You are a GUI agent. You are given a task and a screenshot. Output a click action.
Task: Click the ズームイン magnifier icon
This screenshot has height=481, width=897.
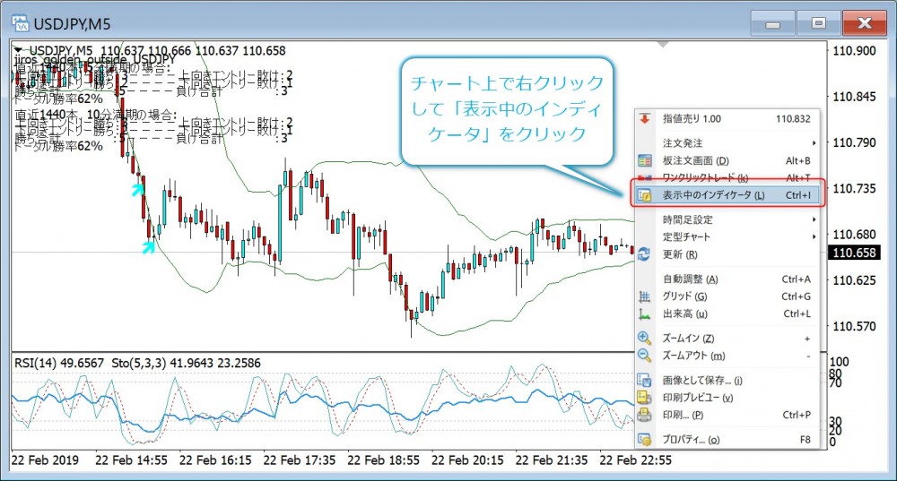coord(643,338)
